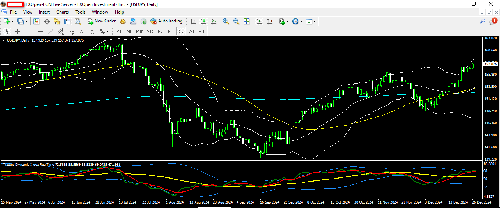Screen dimensions: 500x208
Task: Switch chart to line chart style
Action: point(213,21)
